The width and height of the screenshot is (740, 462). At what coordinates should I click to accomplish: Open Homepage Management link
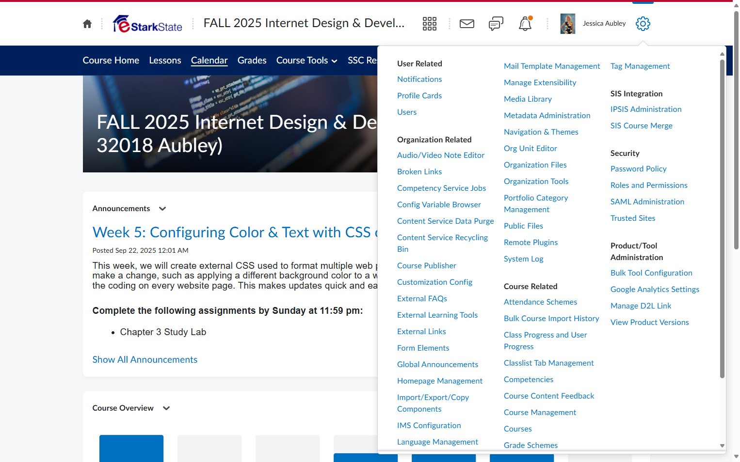(x=440, y=381)
